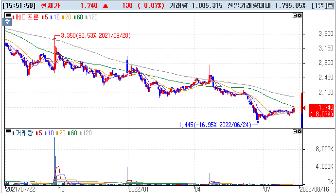Toggle the 20-day price moving average legend
This screenshot has height=193, width=336.
pyautogui.click(x=67, y=17)
